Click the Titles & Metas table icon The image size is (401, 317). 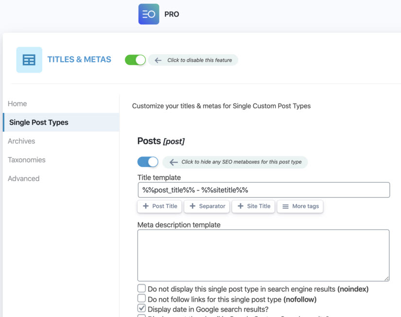point(29,60)
